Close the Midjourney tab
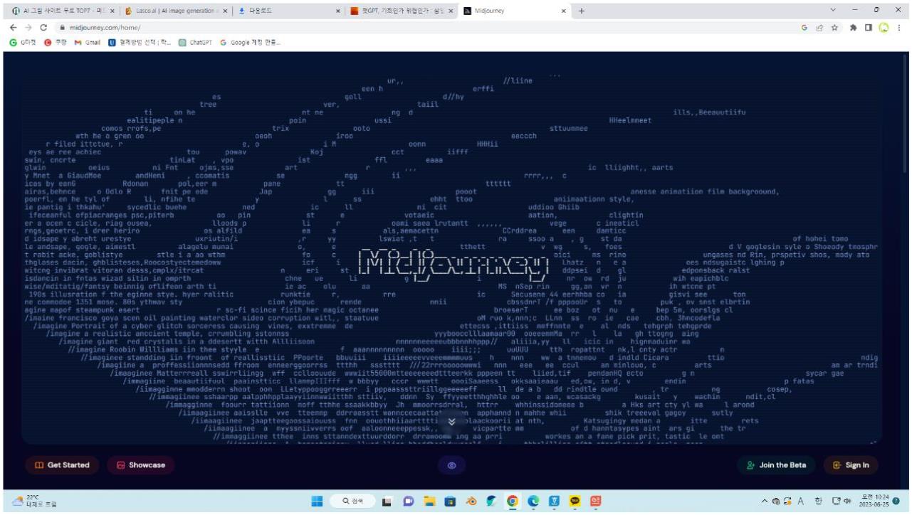Viewport: 912px width, 515px height. coord(563,11)
